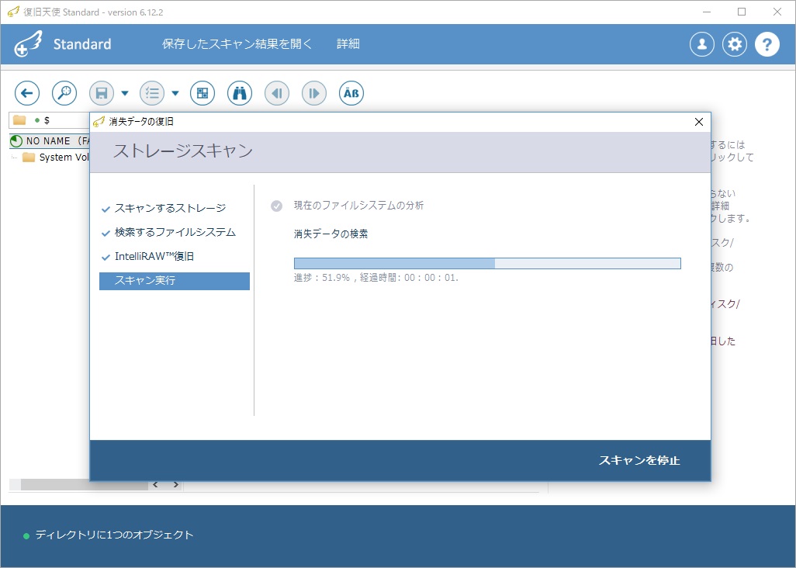Open the user account icon
Viewport: 796px width, 568px height.
(702, 45)
